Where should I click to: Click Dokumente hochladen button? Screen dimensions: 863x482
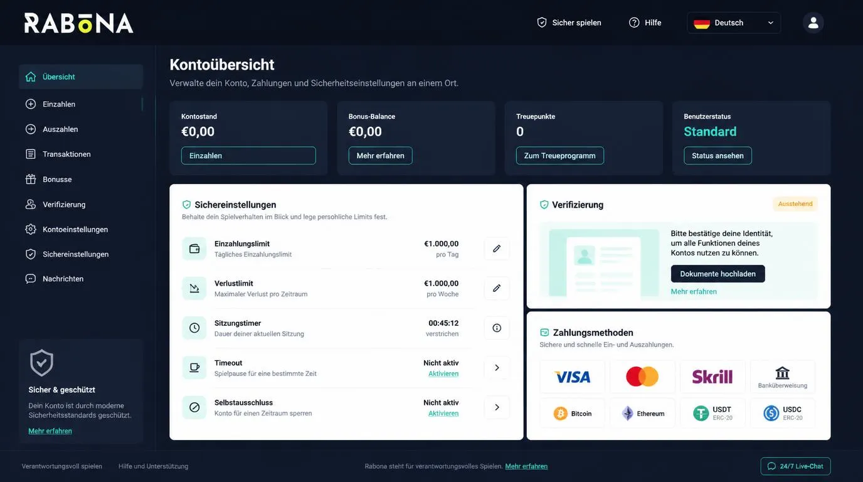tap(718, 274)
